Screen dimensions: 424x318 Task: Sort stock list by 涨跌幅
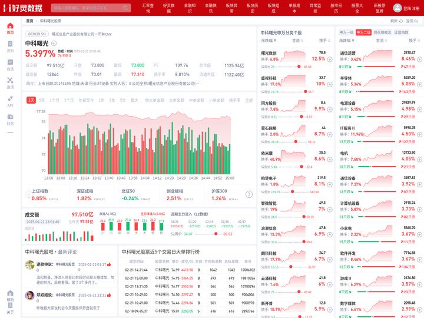click(x=269, y=41)
